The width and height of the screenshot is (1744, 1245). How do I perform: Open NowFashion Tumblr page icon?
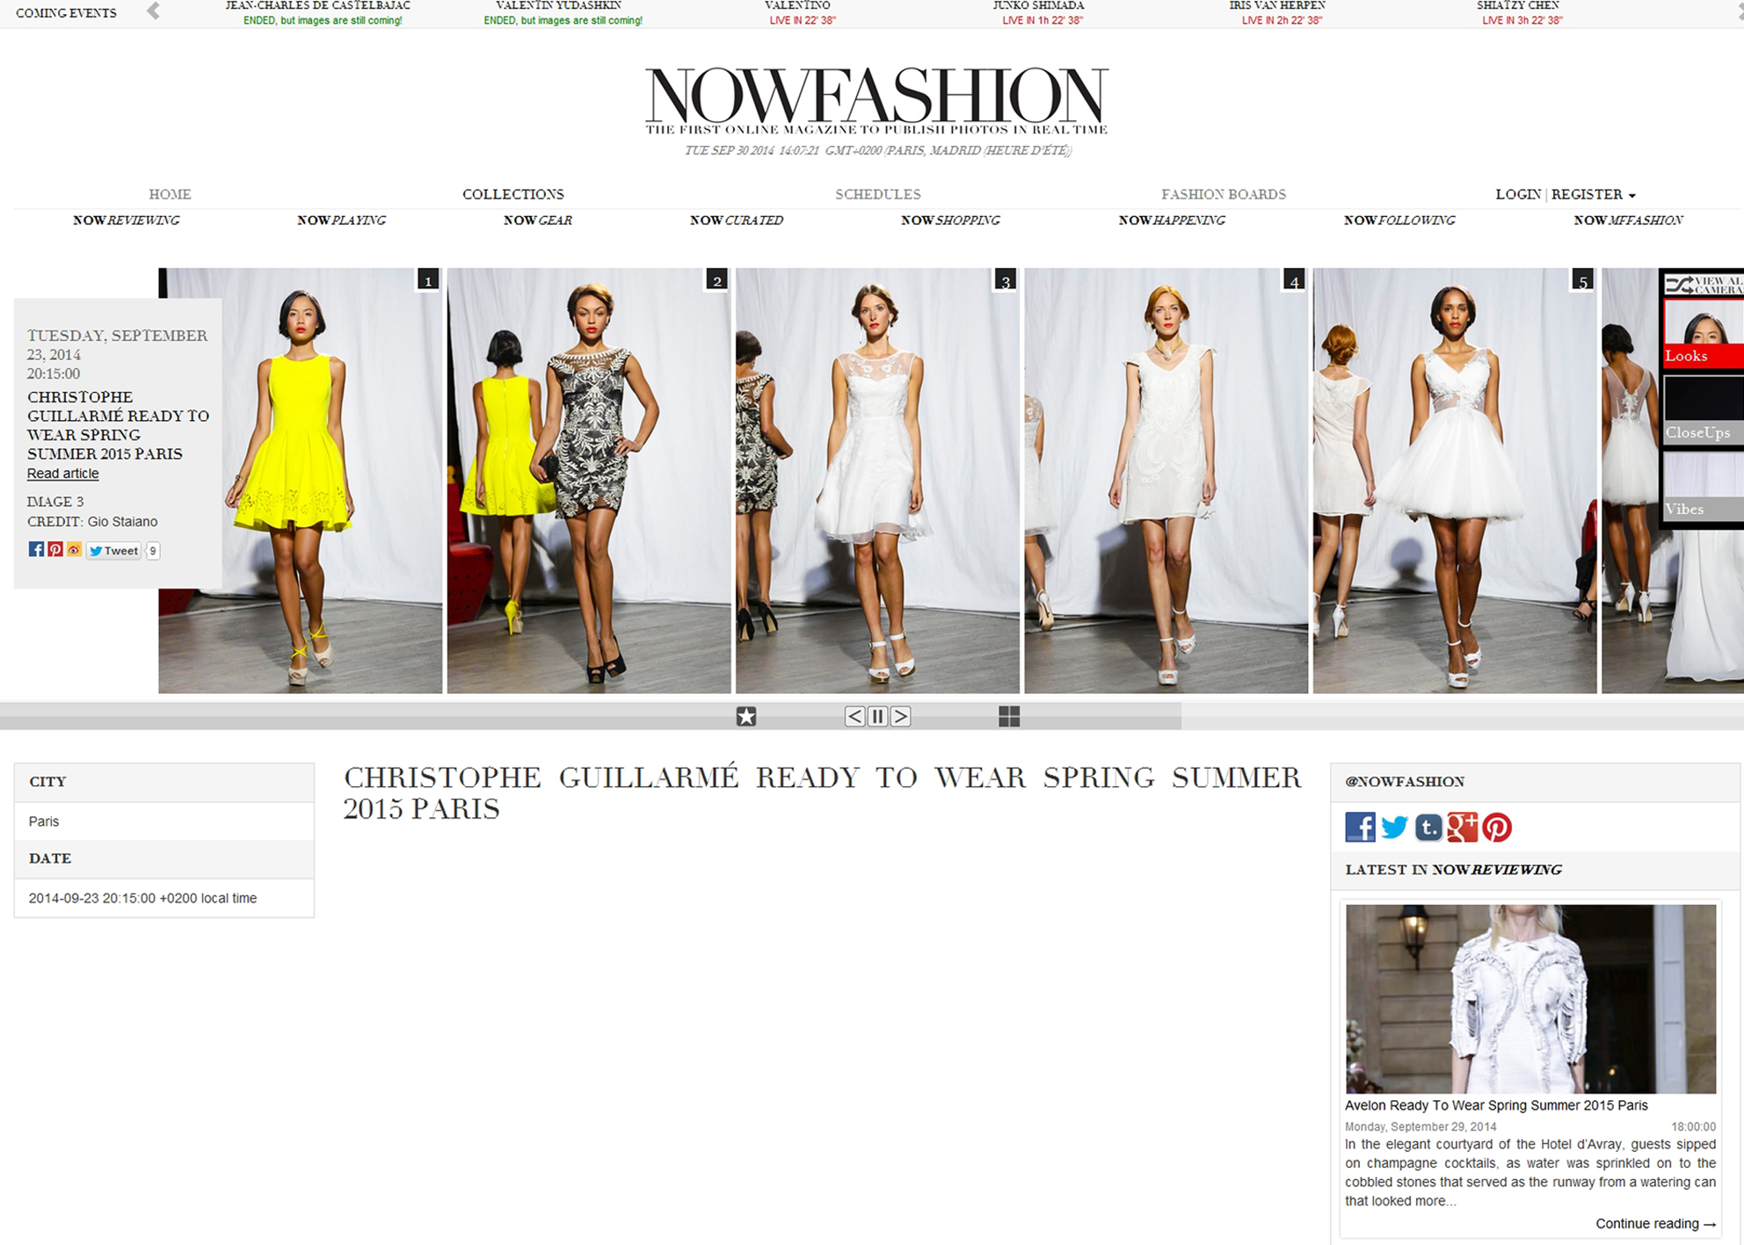point(1428,827)
